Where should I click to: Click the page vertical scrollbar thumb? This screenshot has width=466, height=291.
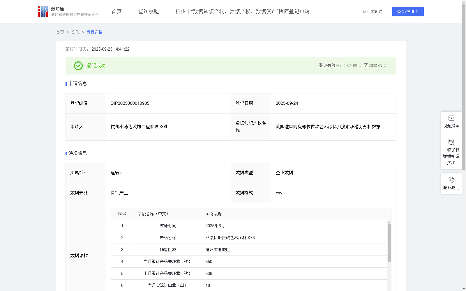(x=464, y=87)
